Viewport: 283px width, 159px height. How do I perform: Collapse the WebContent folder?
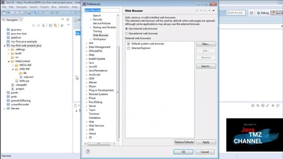coord(9,61)
